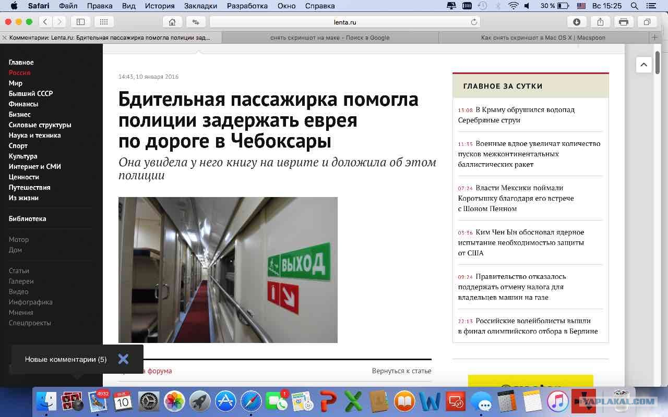Open the App Store in Dock
This screenshot has width=668, height=417.
(225, 401)
